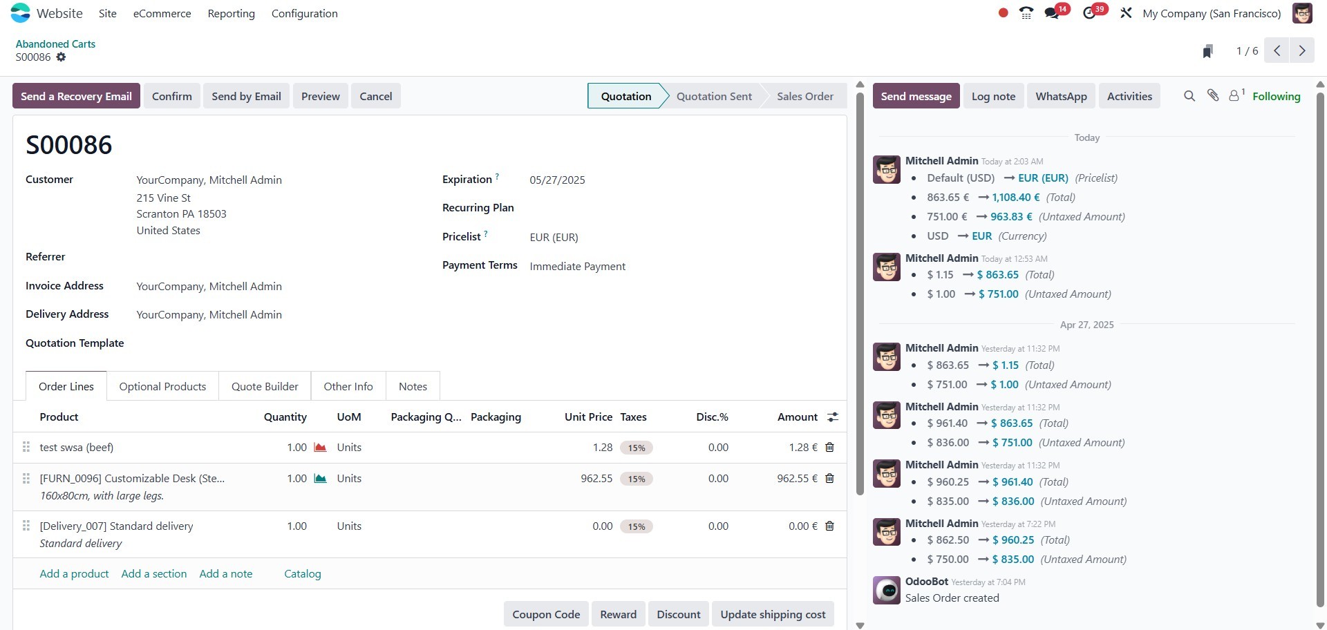Screen dimensions: 1327x630
Task: Grab the drag handle of Standard delivery row
Action: [x=26, y=526]
